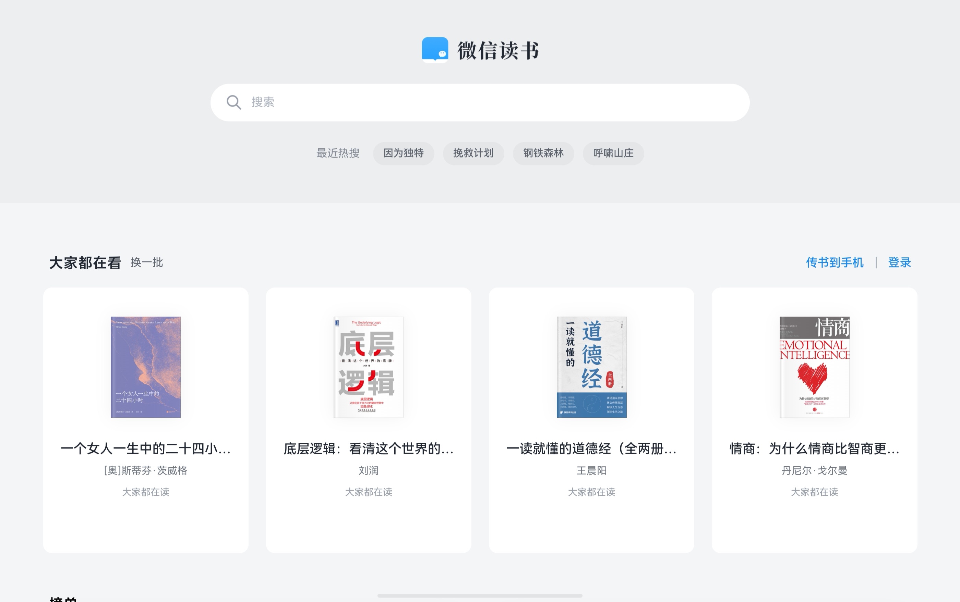
Task: Open cover of 情商 Emotional Intelligence book
Action: coord(815,367)
